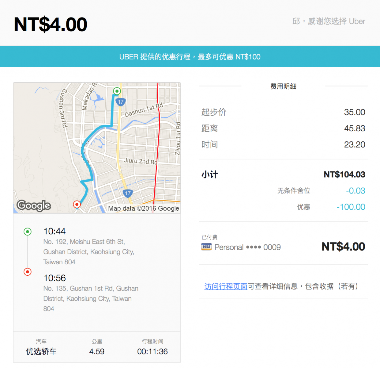Click the upper route 17 shield near Dashun 1st Rd
This screenshot has width=380, height=368.
click(121, 102)
